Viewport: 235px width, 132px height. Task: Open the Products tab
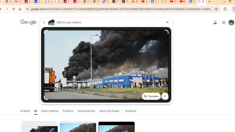(x=68, y=111)
